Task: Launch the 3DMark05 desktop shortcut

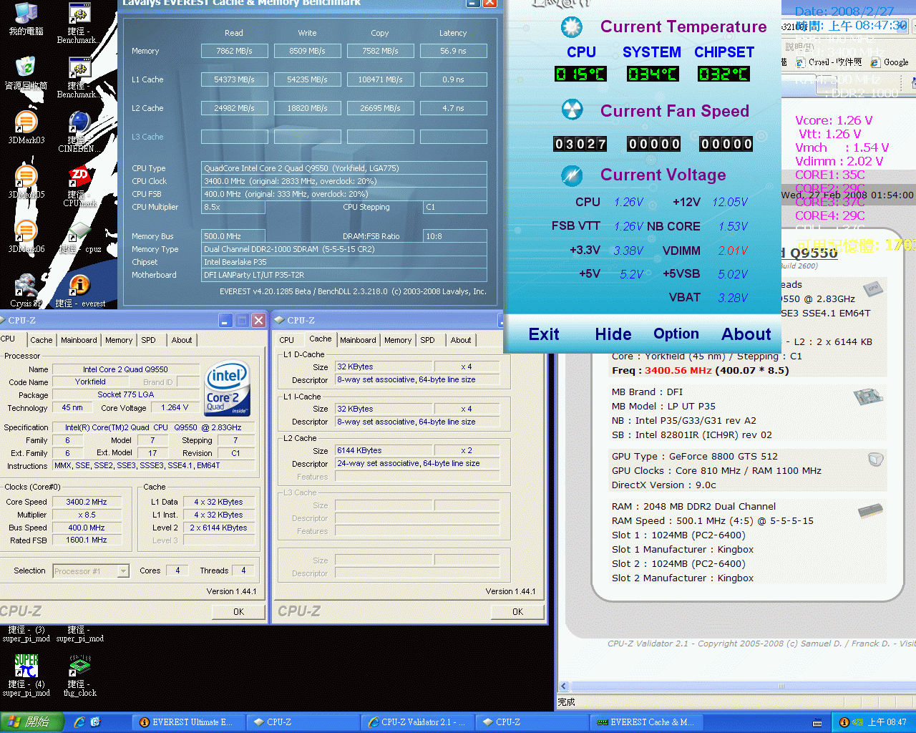Action: pos(26,182)
